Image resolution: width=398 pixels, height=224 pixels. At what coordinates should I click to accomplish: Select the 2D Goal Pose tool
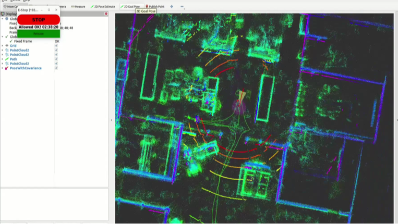pos(130,7)
